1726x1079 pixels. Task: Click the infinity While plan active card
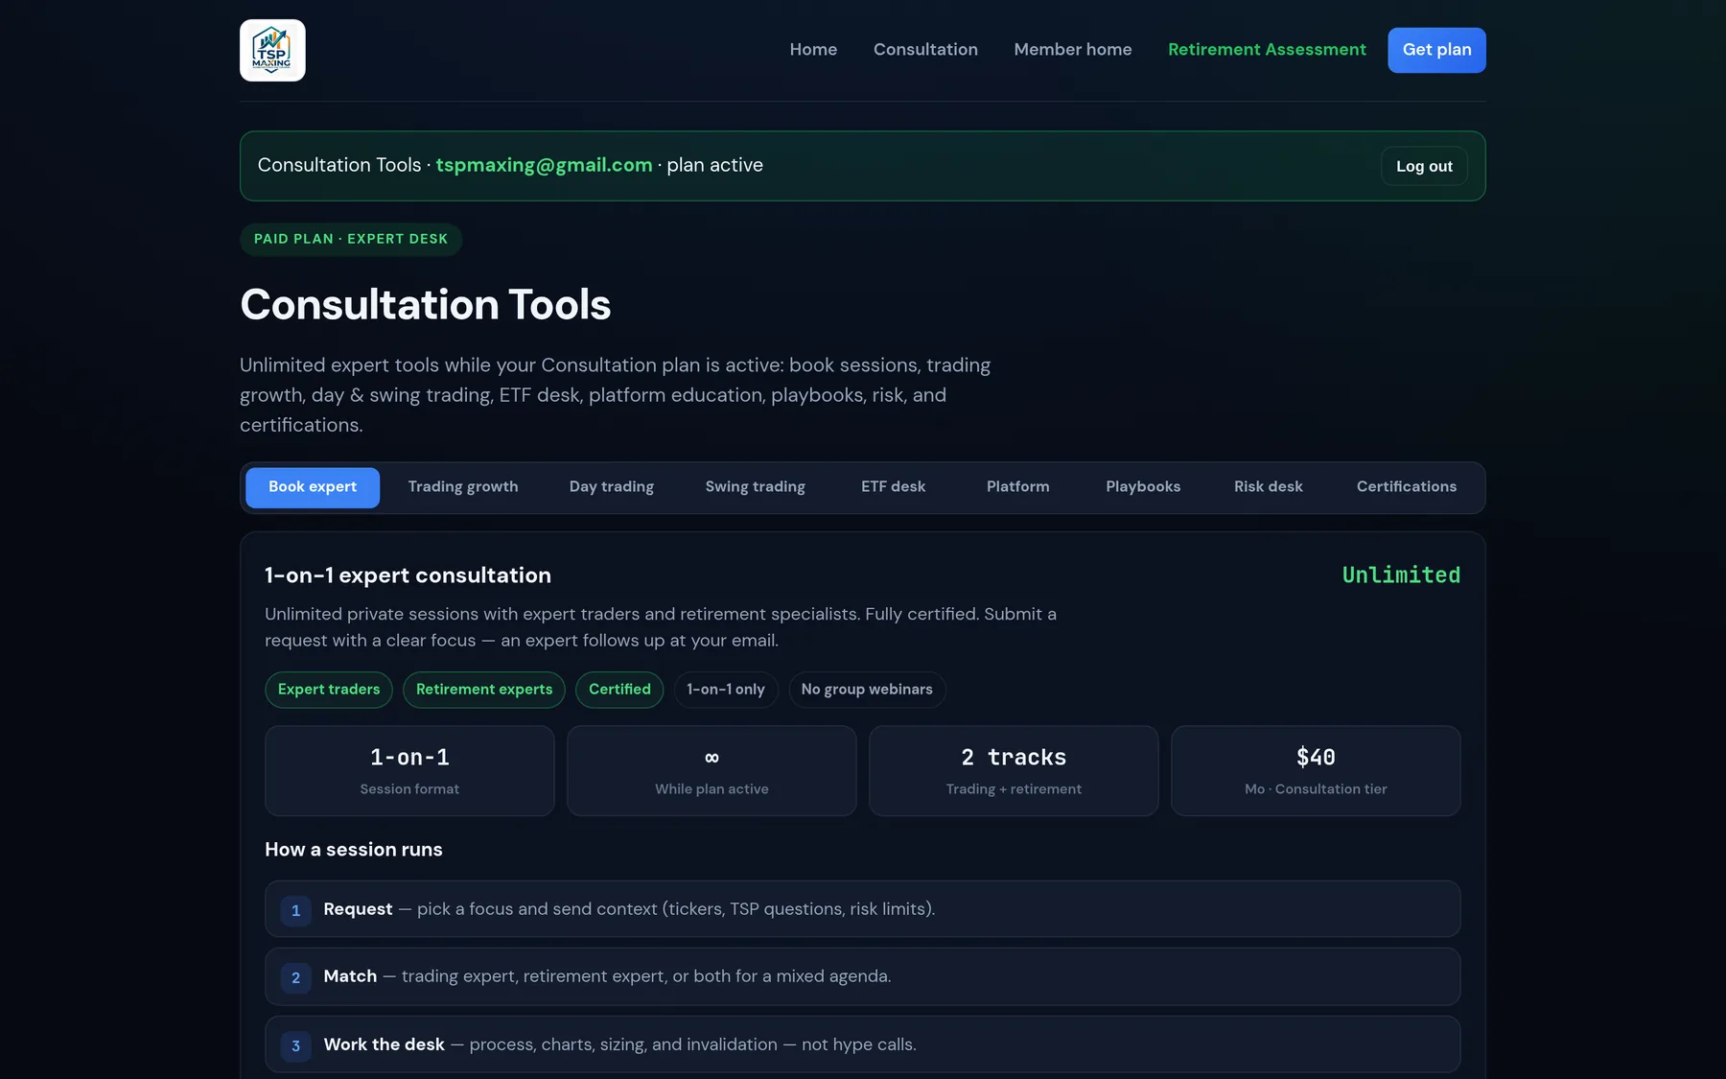711,771
